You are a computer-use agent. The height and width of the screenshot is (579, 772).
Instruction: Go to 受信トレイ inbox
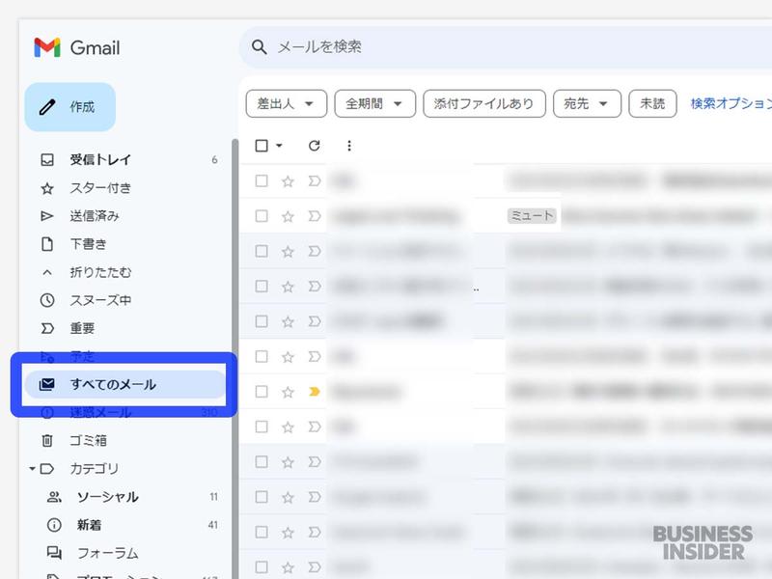coord(100,160)
